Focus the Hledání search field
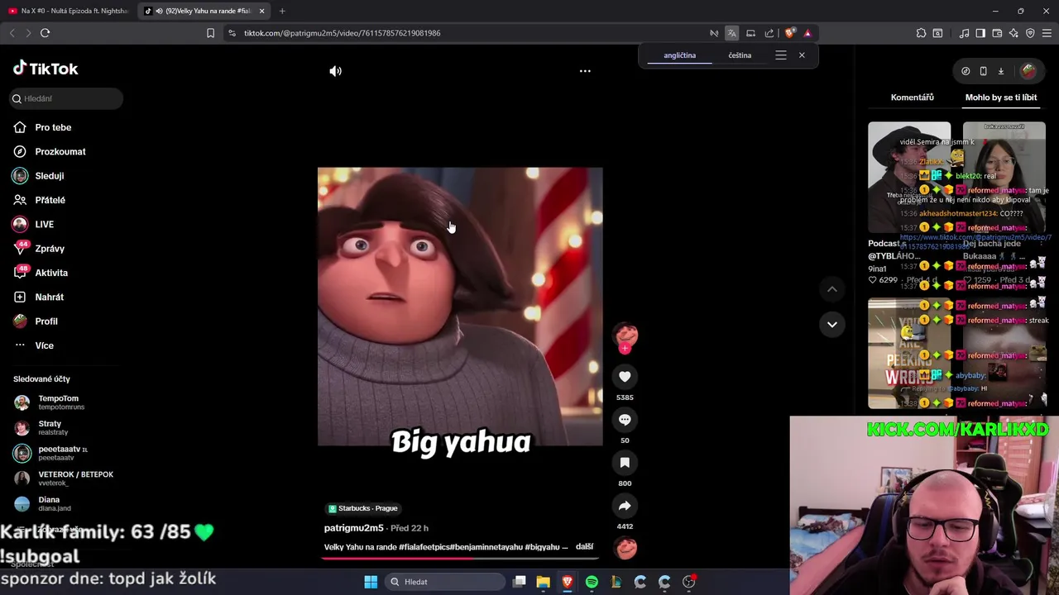Screen dimensions: 1059x595 [x=67, y=98]
